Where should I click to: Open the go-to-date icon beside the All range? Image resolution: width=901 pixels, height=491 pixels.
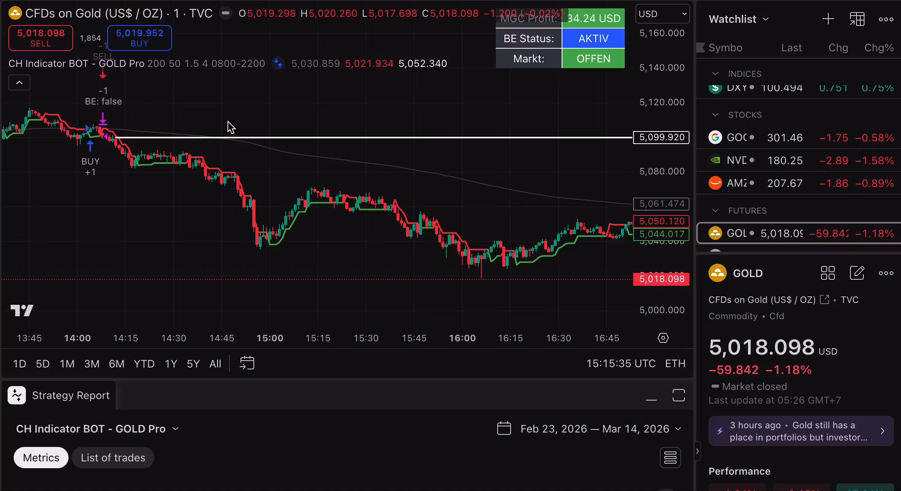click(x=247, y=363)
